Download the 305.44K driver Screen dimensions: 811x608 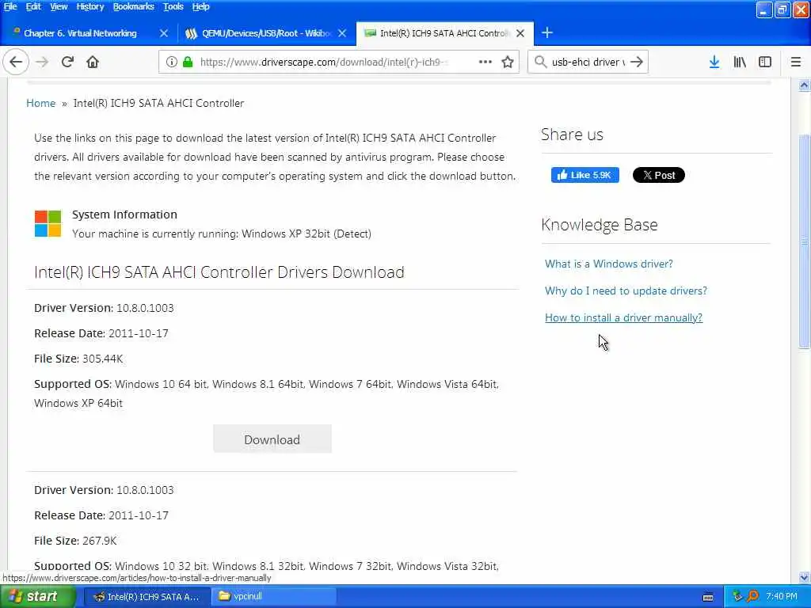tap(272, 439)
